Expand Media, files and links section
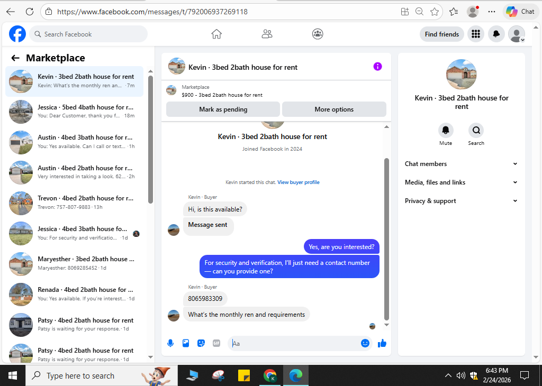The image size is (542, 386). tap(461, 182)
